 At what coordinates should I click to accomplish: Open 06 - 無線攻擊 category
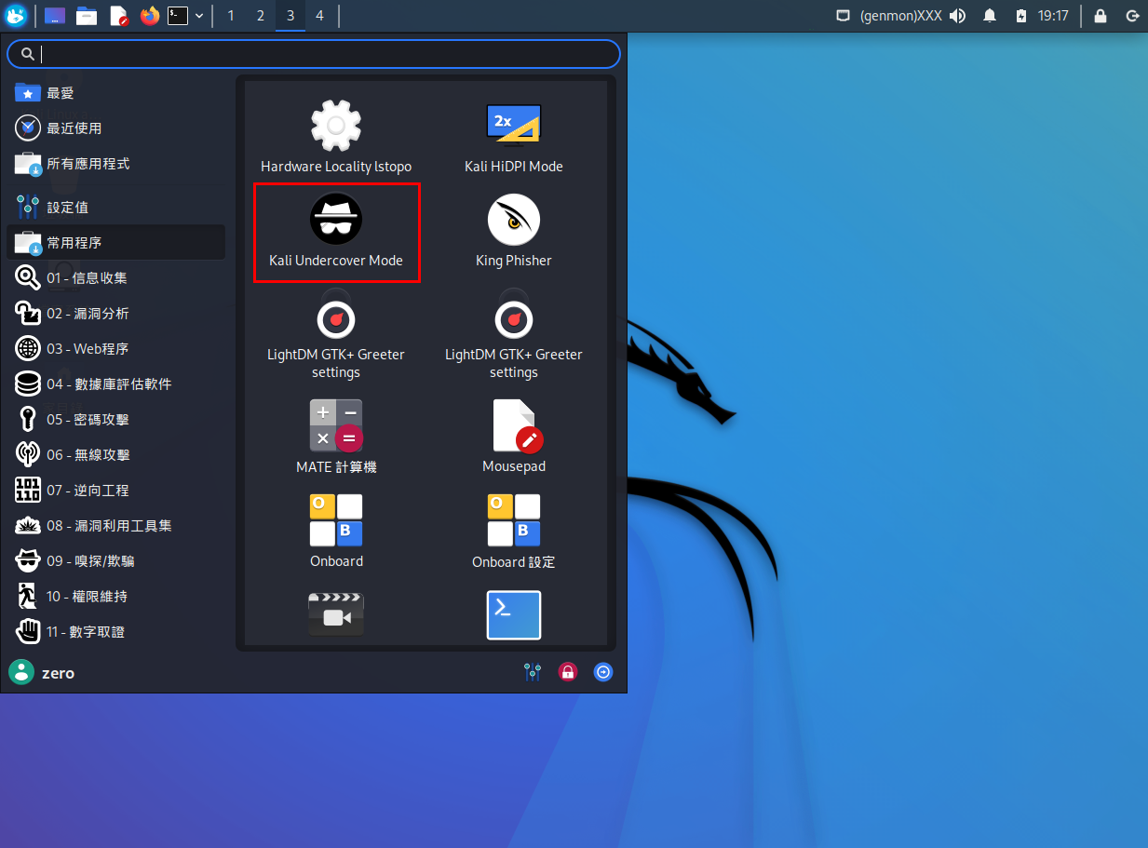(115, 455)
